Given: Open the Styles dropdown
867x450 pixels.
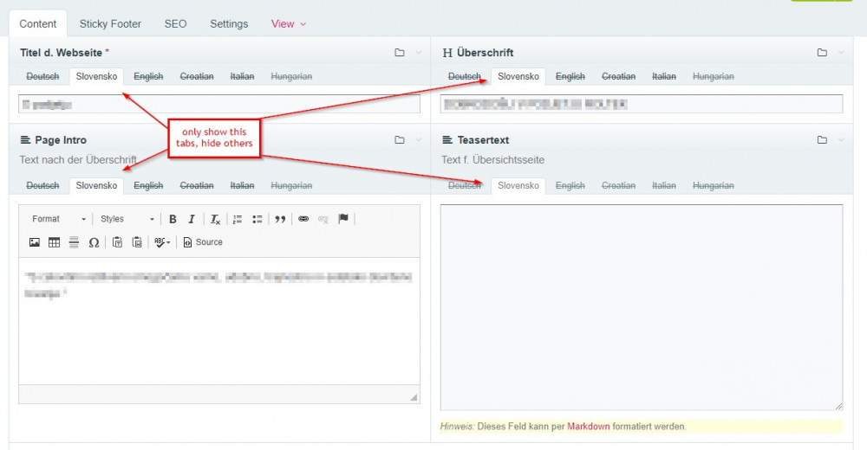Looking at the screenshot, I should tap(127, 219).
